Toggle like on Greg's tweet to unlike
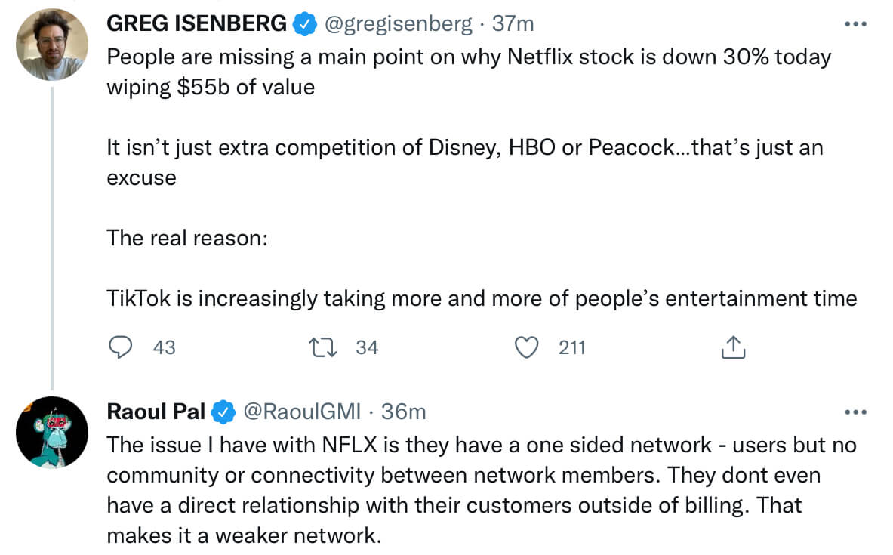Screen dimensions: 893x555 pos(527,347)
